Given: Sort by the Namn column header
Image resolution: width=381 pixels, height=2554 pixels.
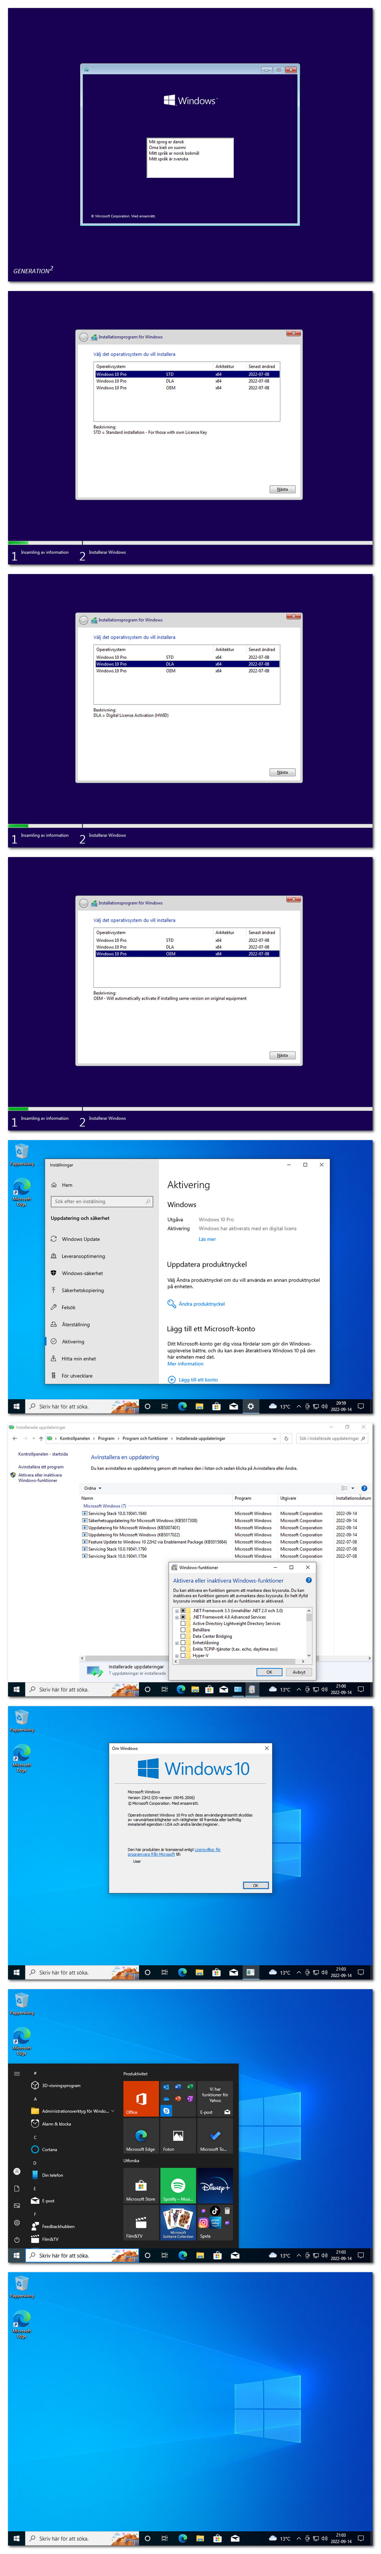Looking at the screenshot, I should [87, 1498].
